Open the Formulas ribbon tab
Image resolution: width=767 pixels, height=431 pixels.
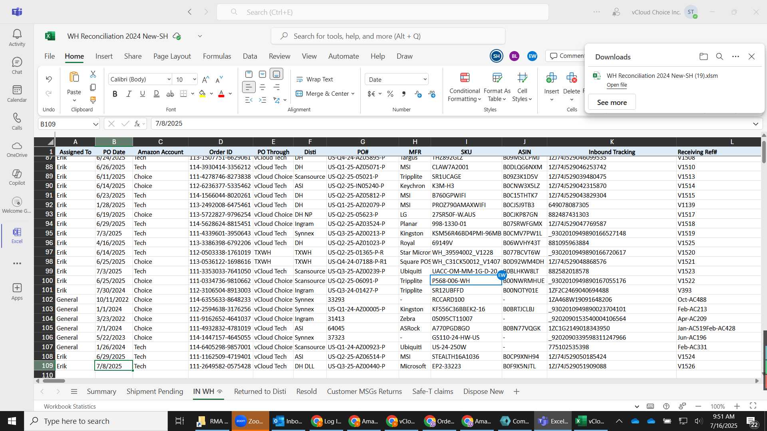click(217, 56)
